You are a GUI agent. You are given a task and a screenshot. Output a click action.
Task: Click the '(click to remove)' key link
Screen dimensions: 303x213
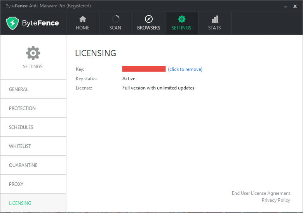point(185,69)
